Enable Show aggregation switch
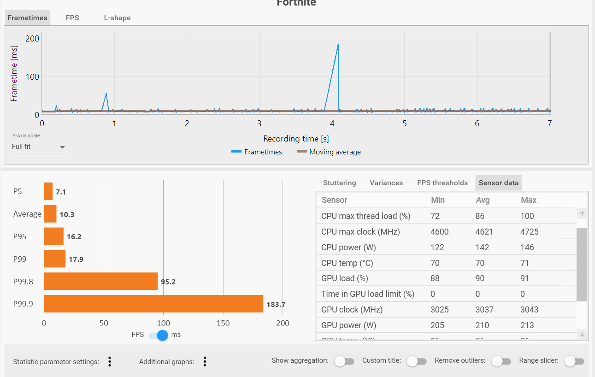 344,361
